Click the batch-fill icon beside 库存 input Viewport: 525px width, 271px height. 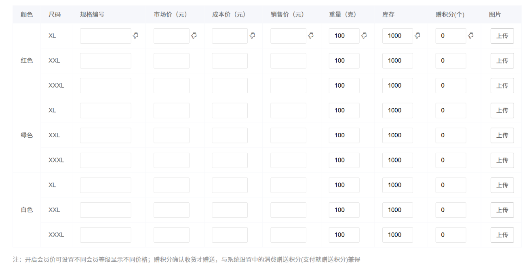tap(417, 36)
